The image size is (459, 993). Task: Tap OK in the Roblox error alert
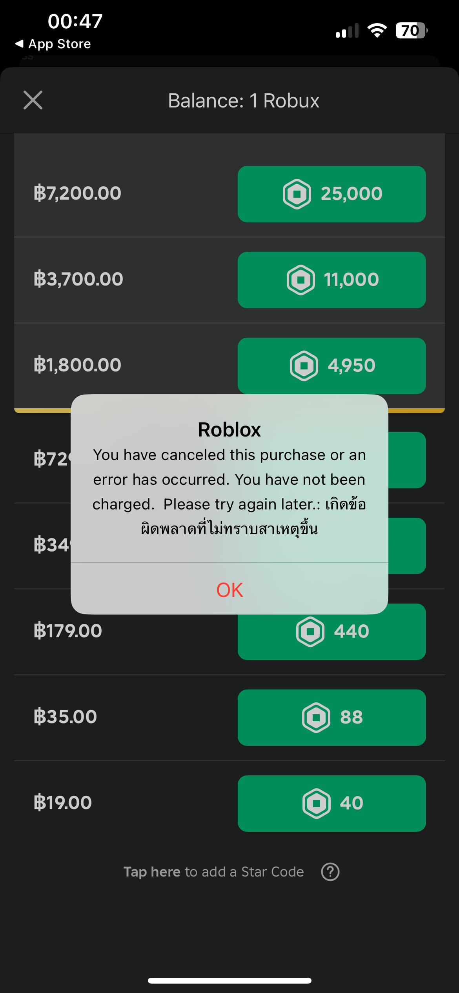(x=229, y=589)
